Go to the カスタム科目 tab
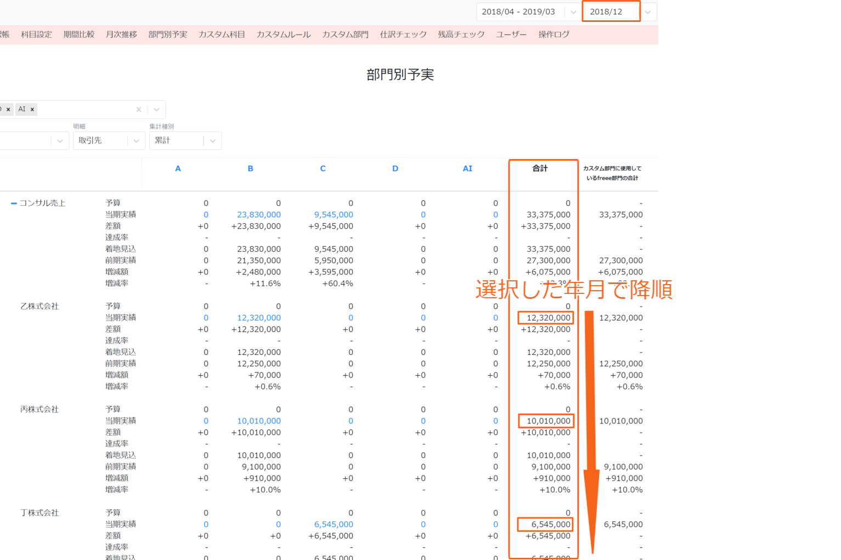The width and height of the screenshot is (841, 560). [x=222, y=35]
